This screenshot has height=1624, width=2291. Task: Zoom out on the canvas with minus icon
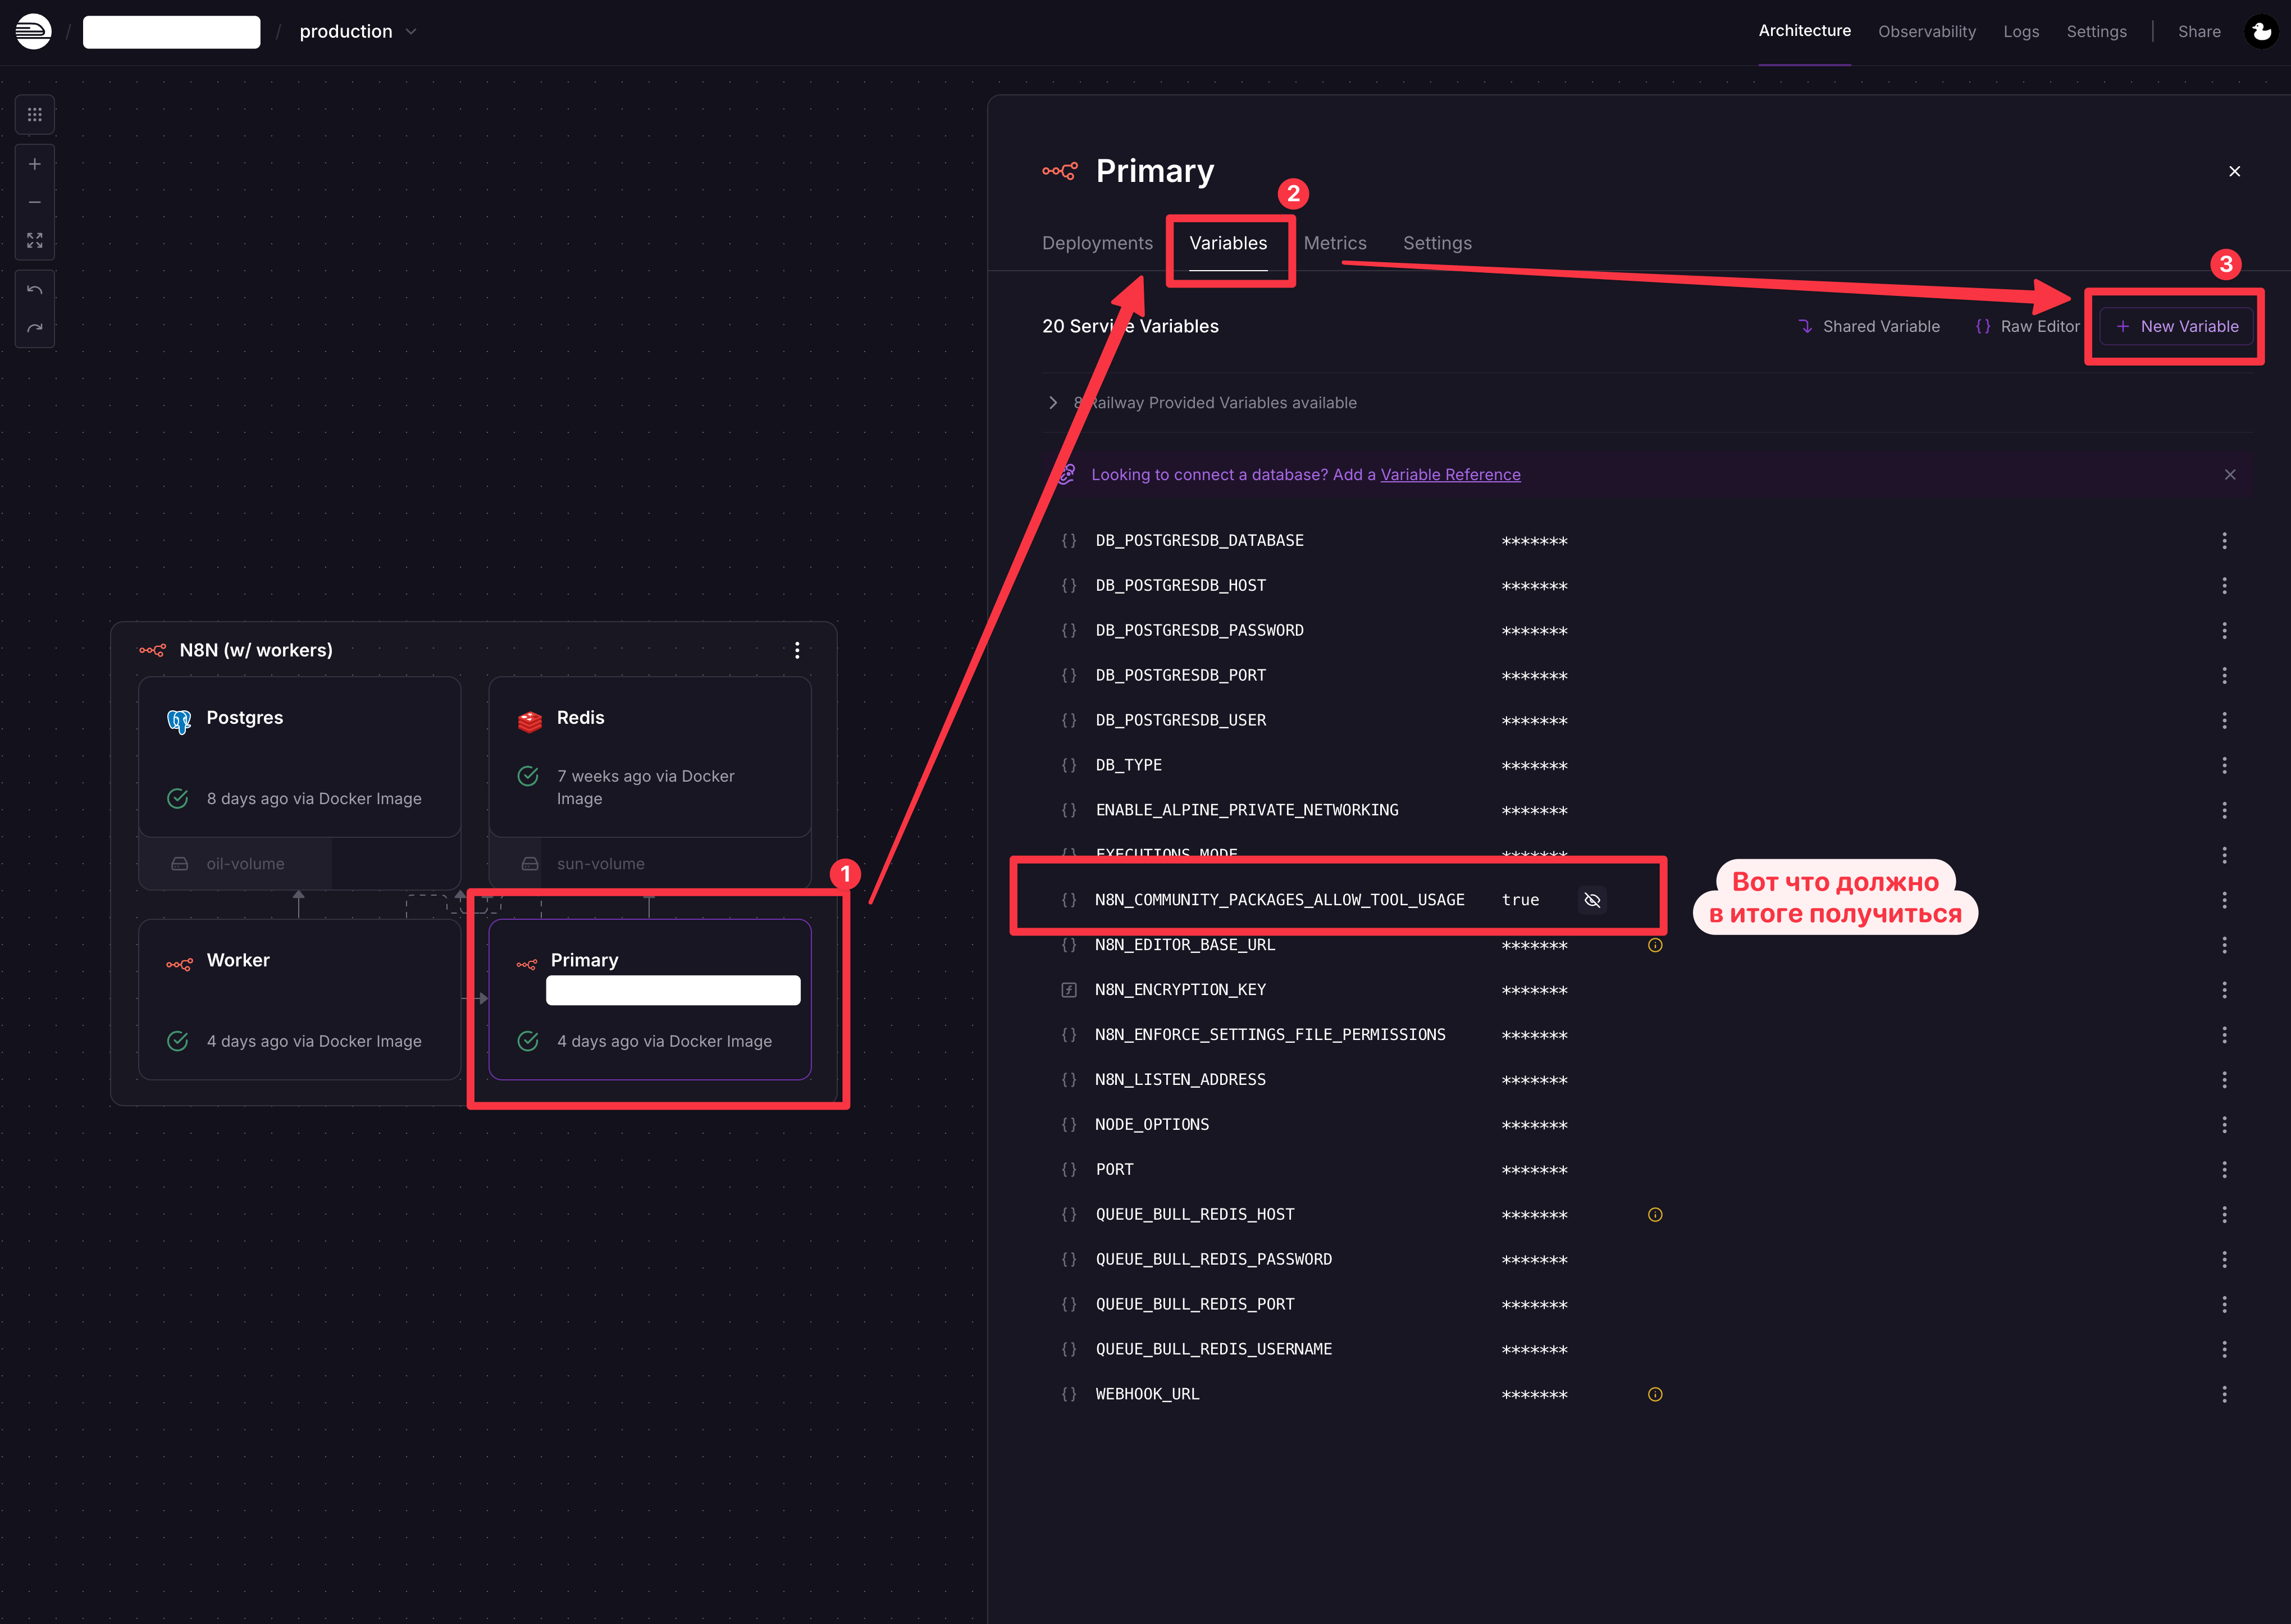click(35, 202)
